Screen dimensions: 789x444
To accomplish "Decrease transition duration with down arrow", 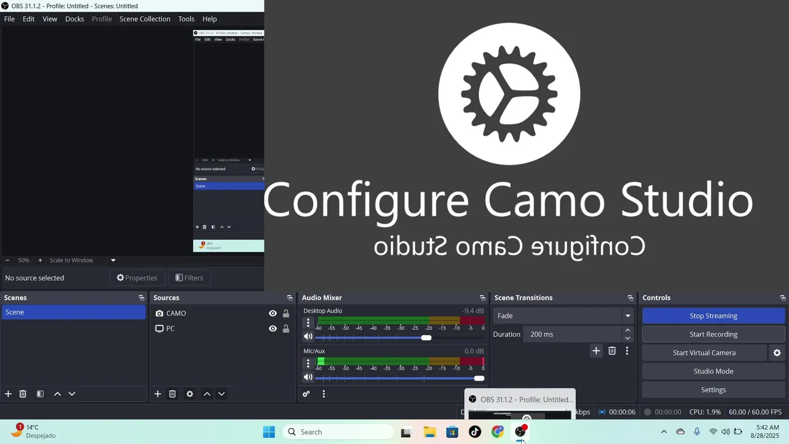I will pyautogui.click(x=628, y=338).
